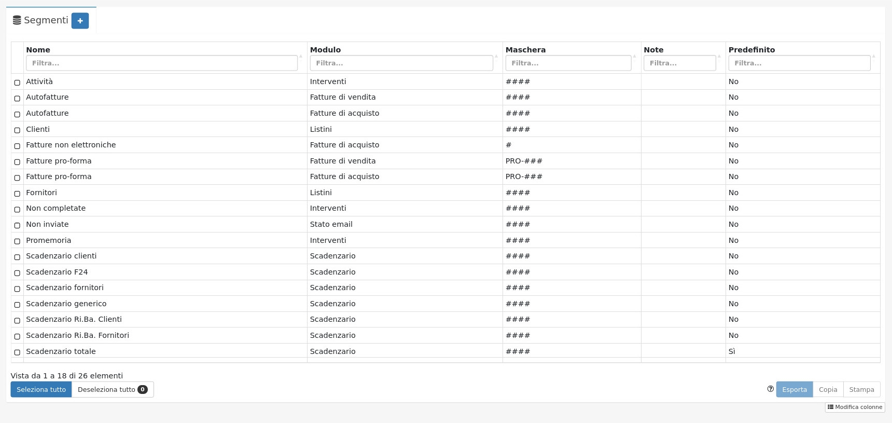The image size is (892, 423).
Task: Sort by Modulo column arrow
Action: point(496,56)
